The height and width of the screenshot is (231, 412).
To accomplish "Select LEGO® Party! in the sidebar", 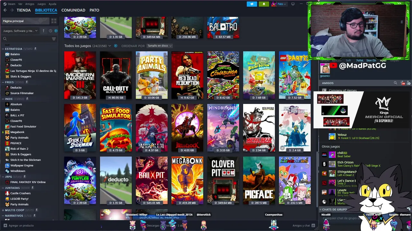I will (19, 199).
